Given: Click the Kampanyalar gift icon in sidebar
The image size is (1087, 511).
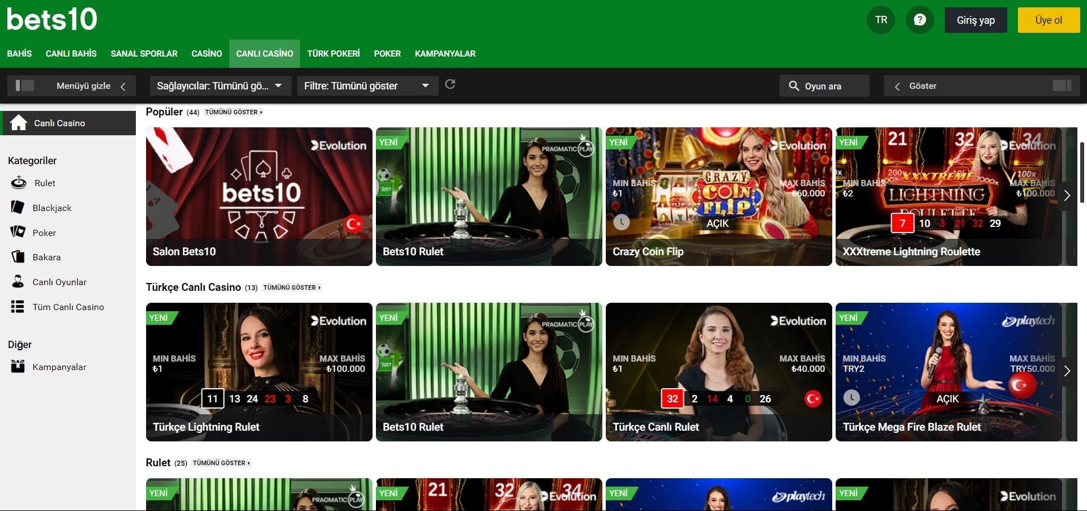Looking at the screenshot, I should coord(18,367).
